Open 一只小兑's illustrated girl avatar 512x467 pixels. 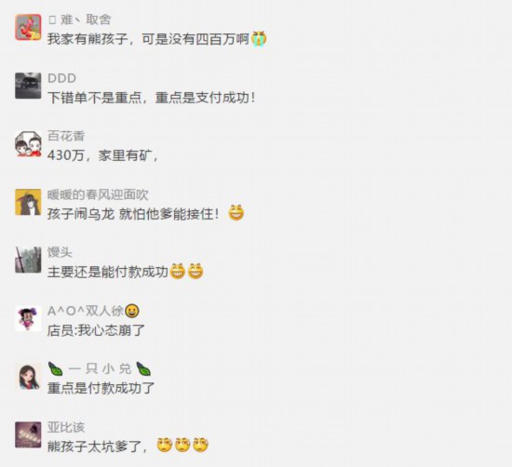28,377
